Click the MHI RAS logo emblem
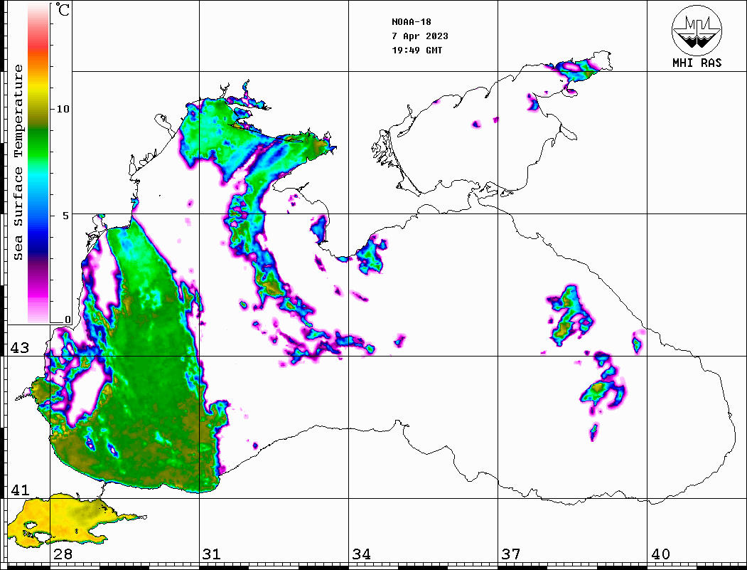The height and width of the screenshot is (570, 747). click(697, 30)
